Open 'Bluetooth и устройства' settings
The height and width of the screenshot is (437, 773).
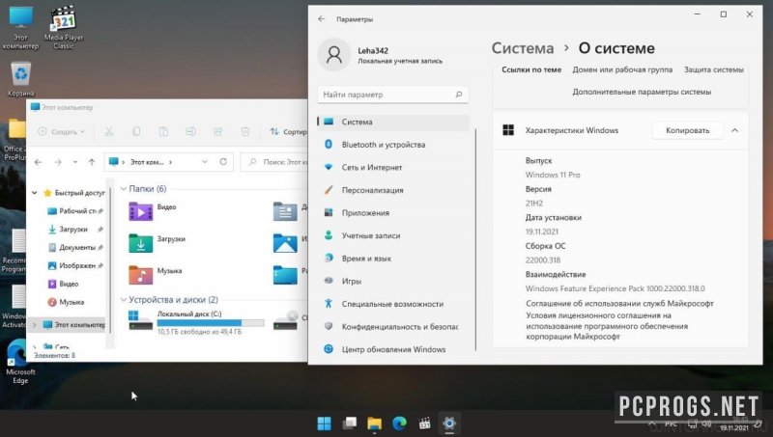pos(393,145)
